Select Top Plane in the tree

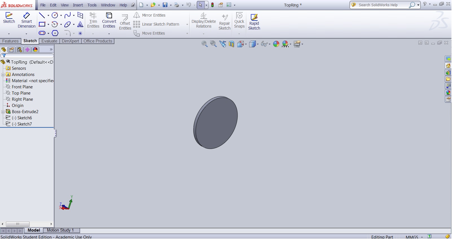(x=21, y=93)
